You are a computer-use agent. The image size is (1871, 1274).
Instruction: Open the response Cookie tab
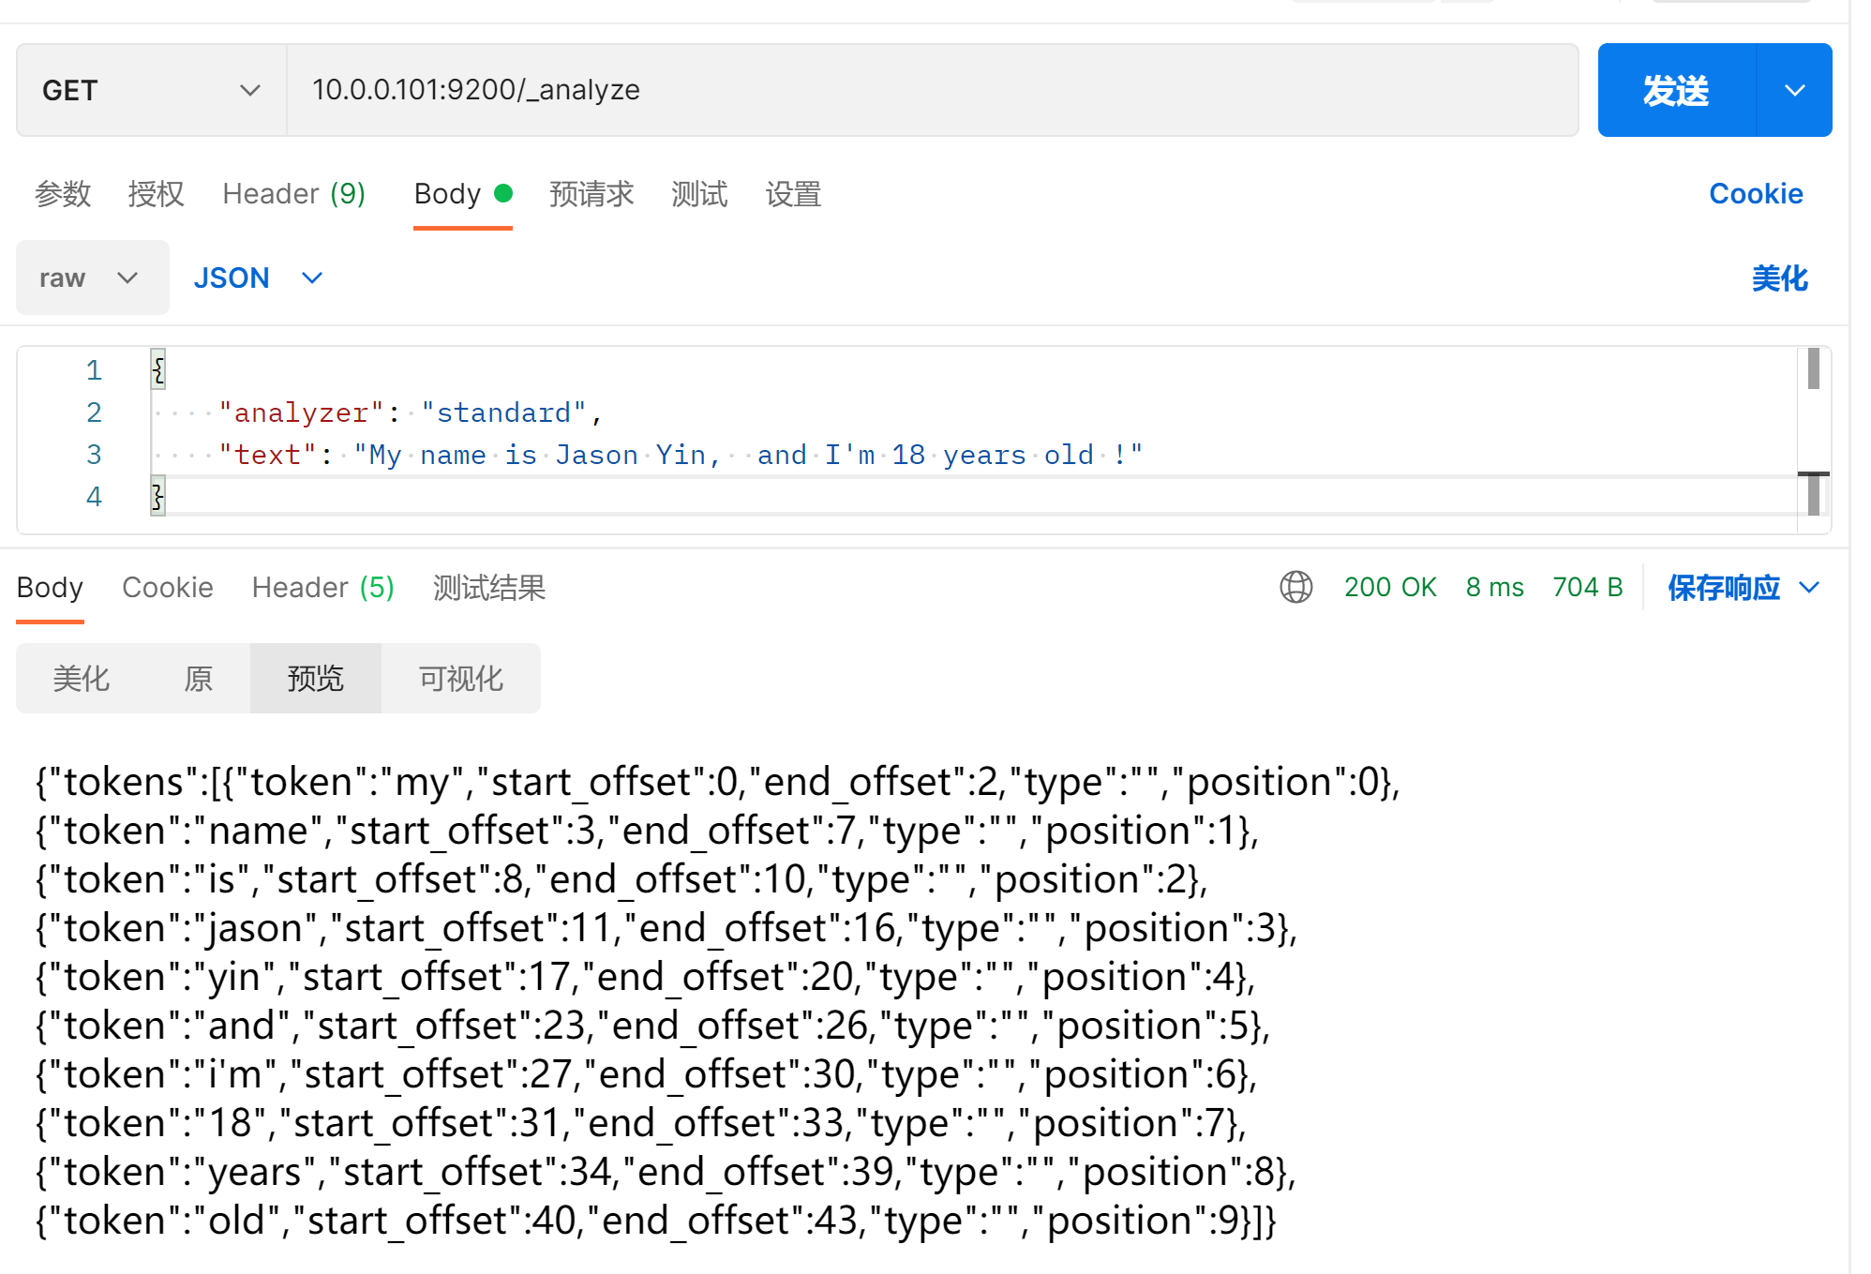(168, 588)
